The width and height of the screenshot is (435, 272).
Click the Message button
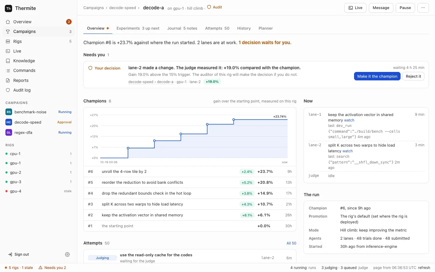(x=381, y=8)
